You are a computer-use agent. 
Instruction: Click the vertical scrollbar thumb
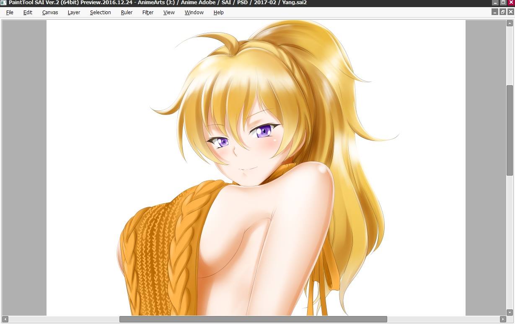click(x=510, y=130)
